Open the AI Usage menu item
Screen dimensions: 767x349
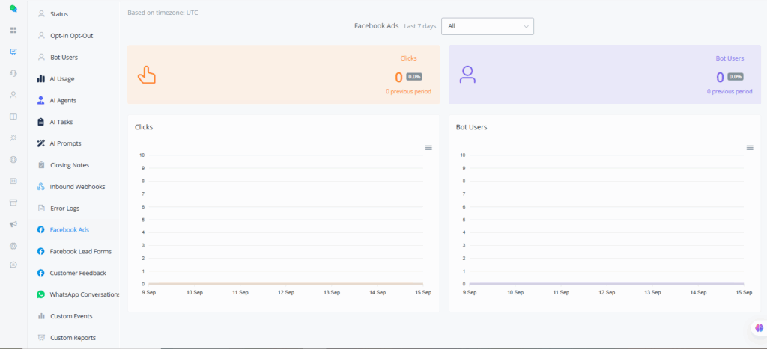pyautogui.click(x=61, y=78)
